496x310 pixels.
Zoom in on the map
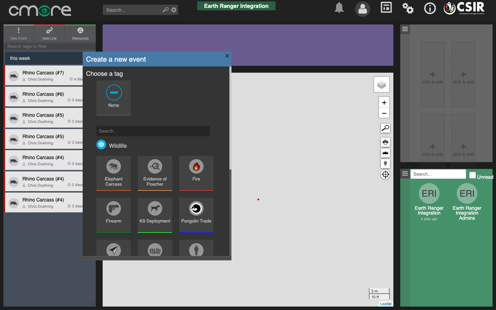pos(384,103)
